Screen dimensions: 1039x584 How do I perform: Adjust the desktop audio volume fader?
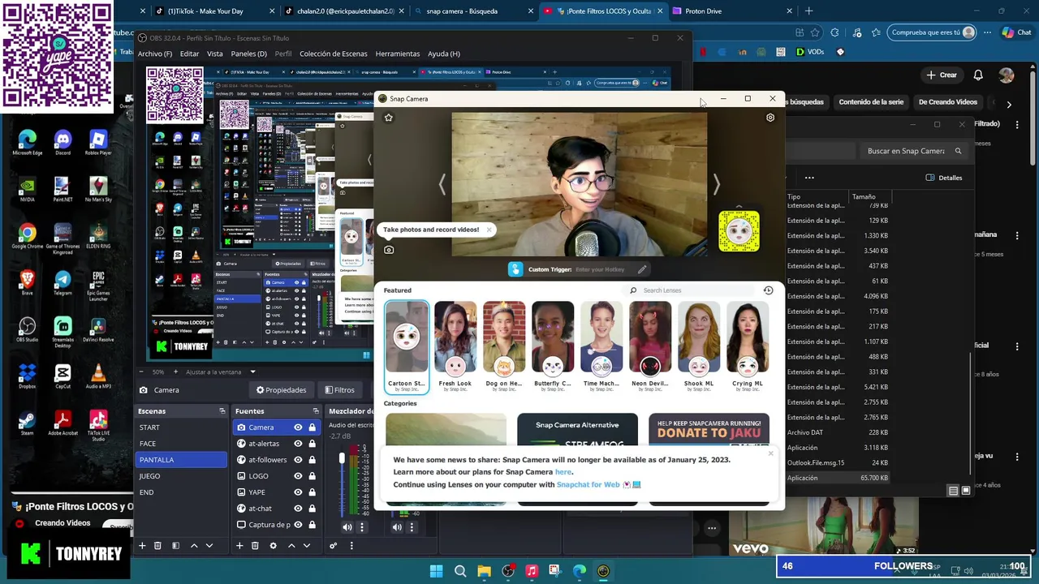(342, 458)
